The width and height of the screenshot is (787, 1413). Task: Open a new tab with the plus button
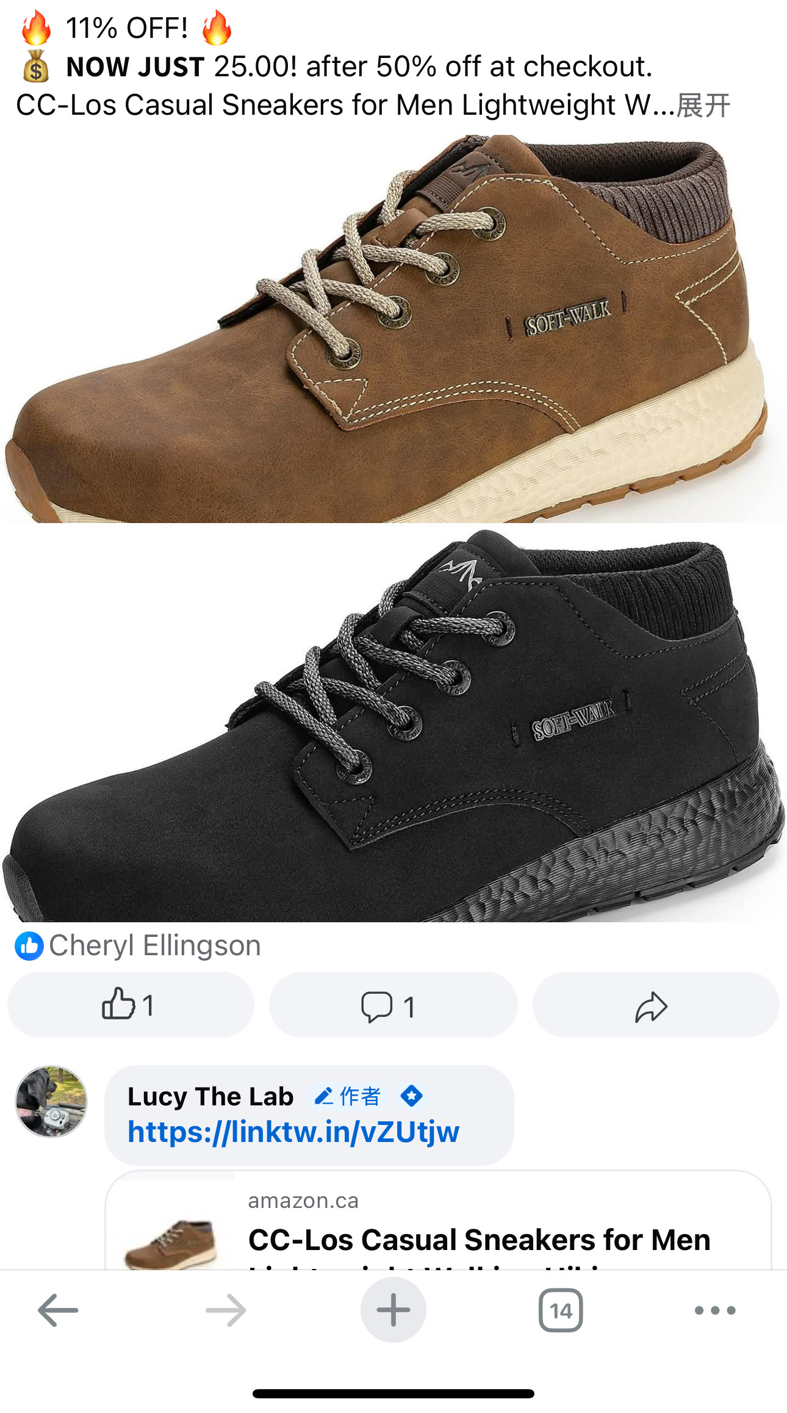[393, 1310]
